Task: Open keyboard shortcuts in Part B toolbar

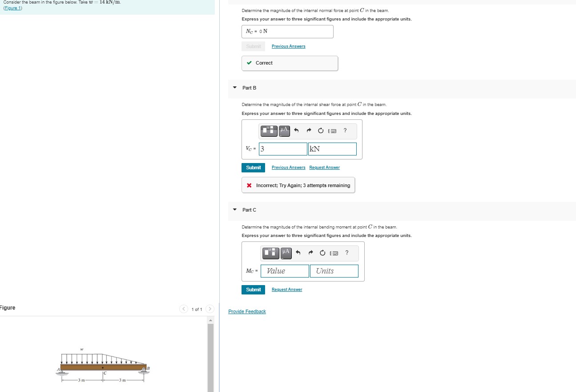Action: [332, 131]
